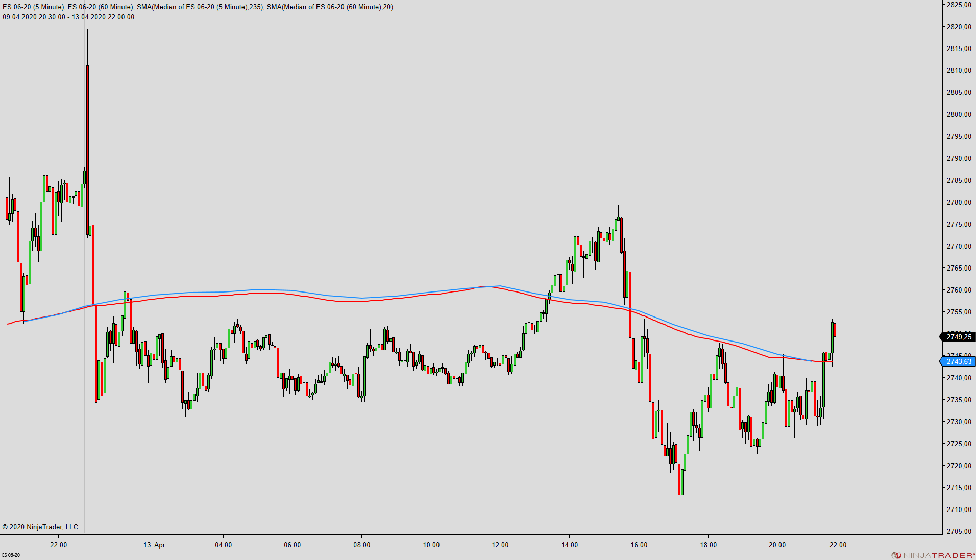976x560 pixels.
Task: Click the 2705,00 price axis label
Action: point(959,531)
